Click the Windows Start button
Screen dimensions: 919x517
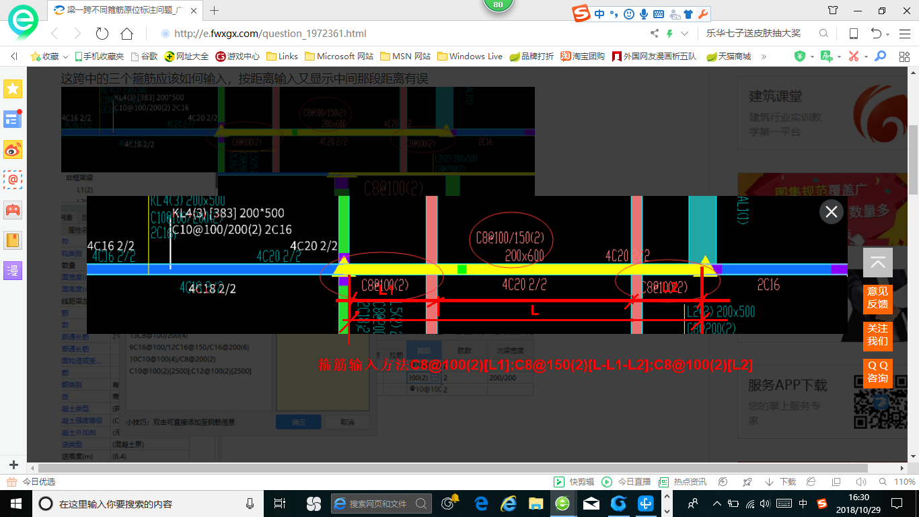16,504
